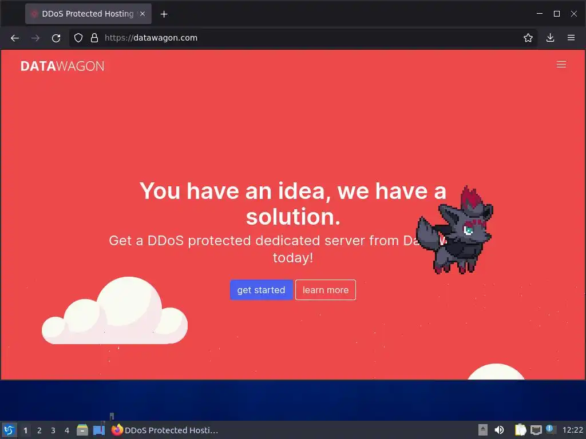Open the LXQt start menu
586x439 pixels.
(x=9, y=430)
